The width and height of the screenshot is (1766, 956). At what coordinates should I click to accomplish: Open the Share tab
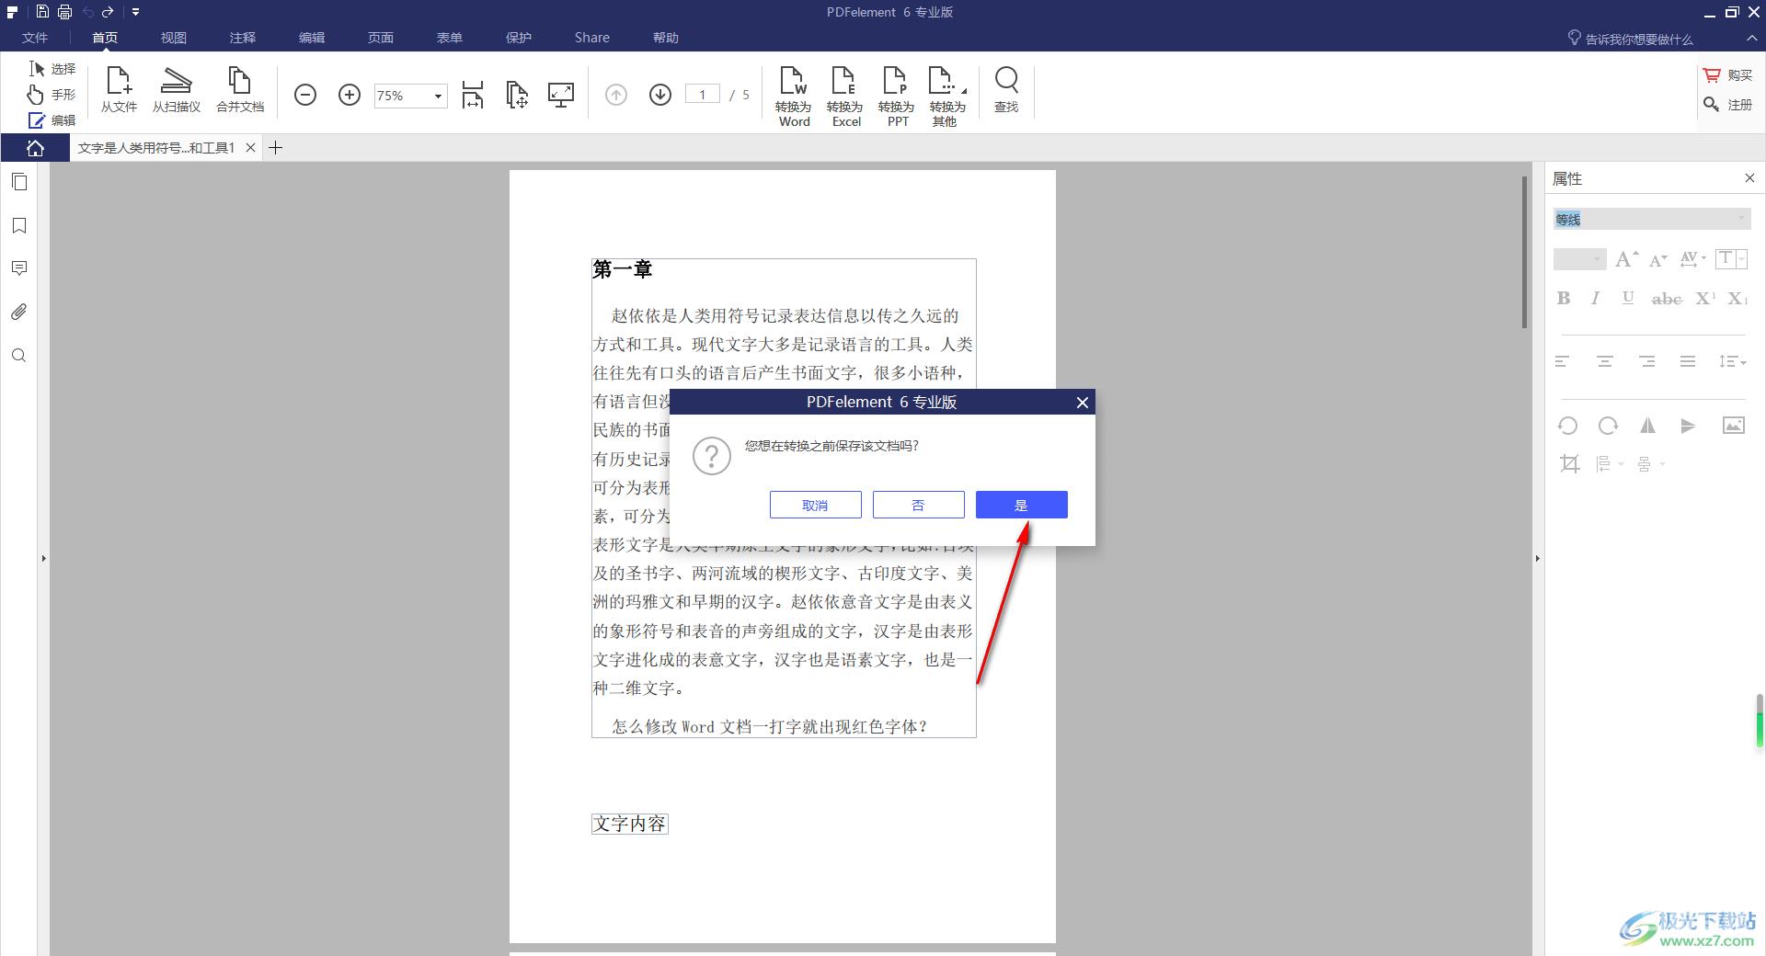[x=591, y=38]
